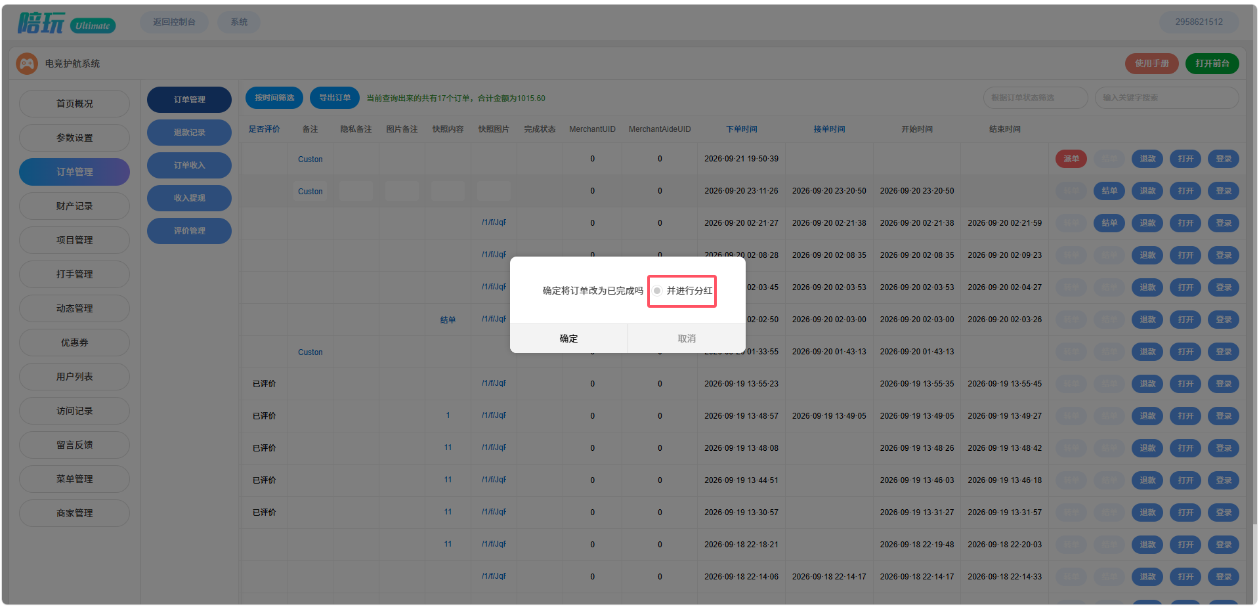Click the 打开前台 button
Screen dimensions: 1259x607
(1212, 64)
